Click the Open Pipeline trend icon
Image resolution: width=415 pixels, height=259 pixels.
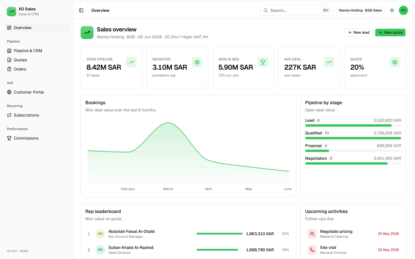[131, 62]
